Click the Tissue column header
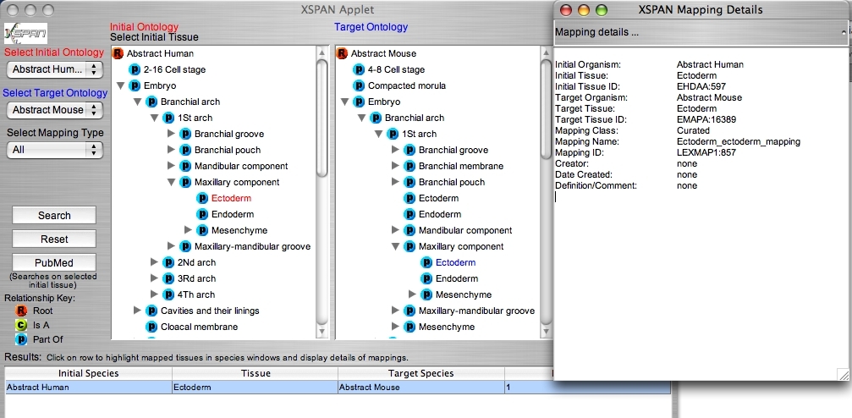 tap(256, 373)
